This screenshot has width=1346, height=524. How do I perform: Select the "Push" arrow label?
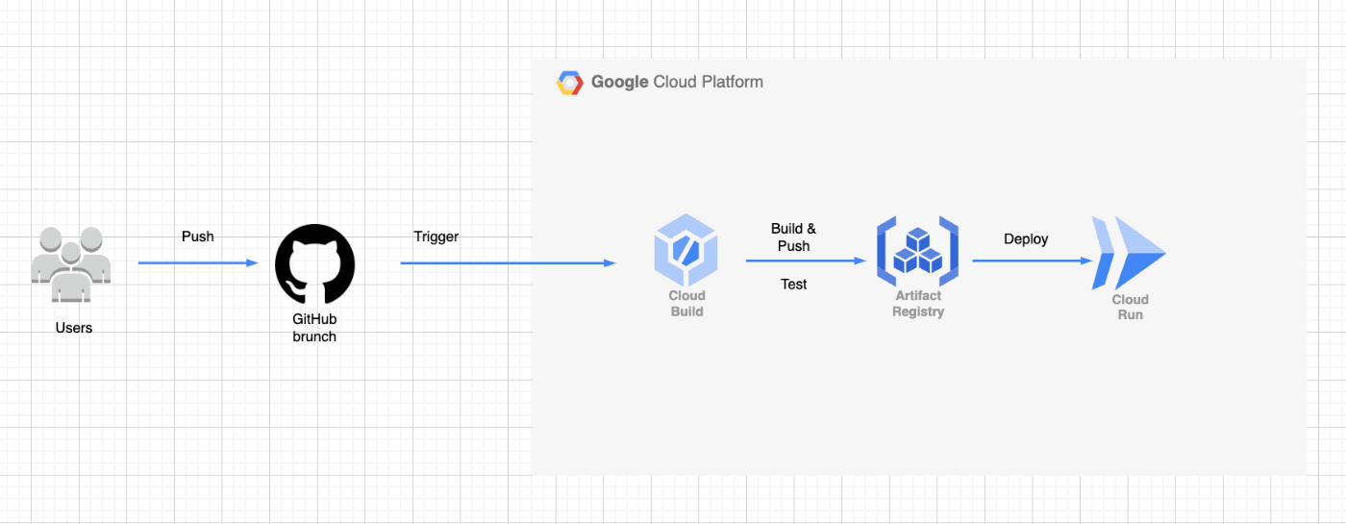pos(198,236)
